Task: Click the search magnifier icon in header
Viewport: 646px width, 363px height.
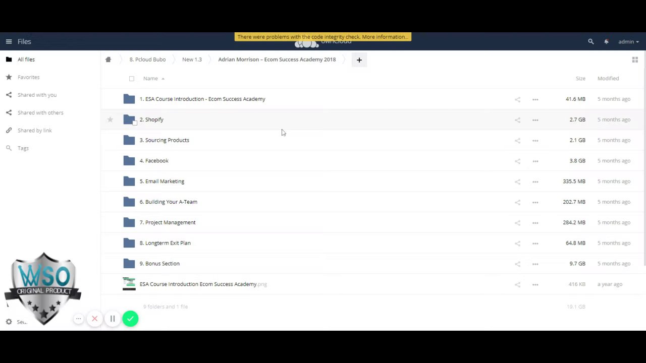Action: [x=591, y=41]
